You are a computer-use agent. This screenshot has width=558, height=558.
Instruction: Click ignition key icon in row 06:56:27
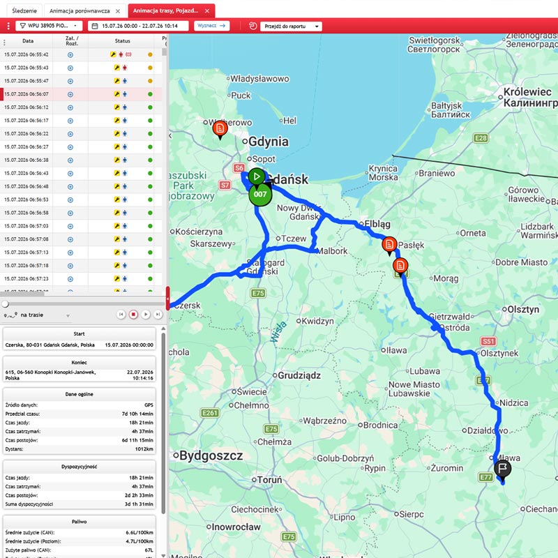[116, 146]
